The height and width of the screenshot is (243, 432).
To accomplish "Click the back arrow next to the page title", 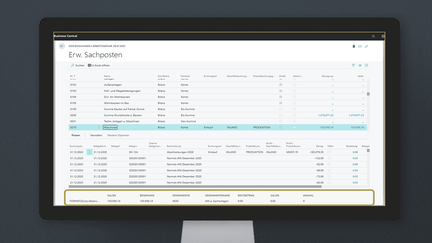I will click(x=62, y=46).
